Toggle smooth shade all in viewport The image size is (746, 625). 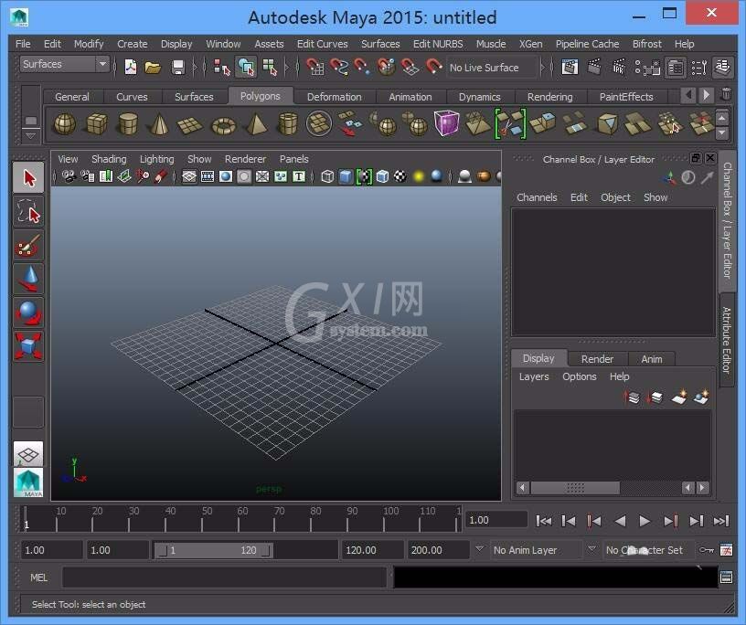[346, 176]
